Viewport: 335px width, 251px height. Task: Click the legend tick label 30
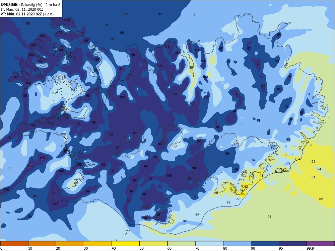pyautogui.click(x=86, y=248)
